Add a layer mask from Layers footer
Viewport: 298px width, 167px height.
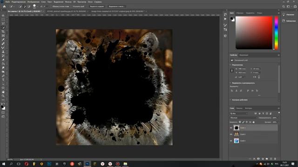(258, 159)
